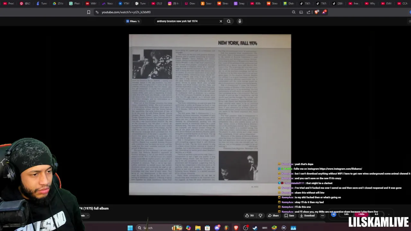Click the share page icon in address bar

[309, 12]
